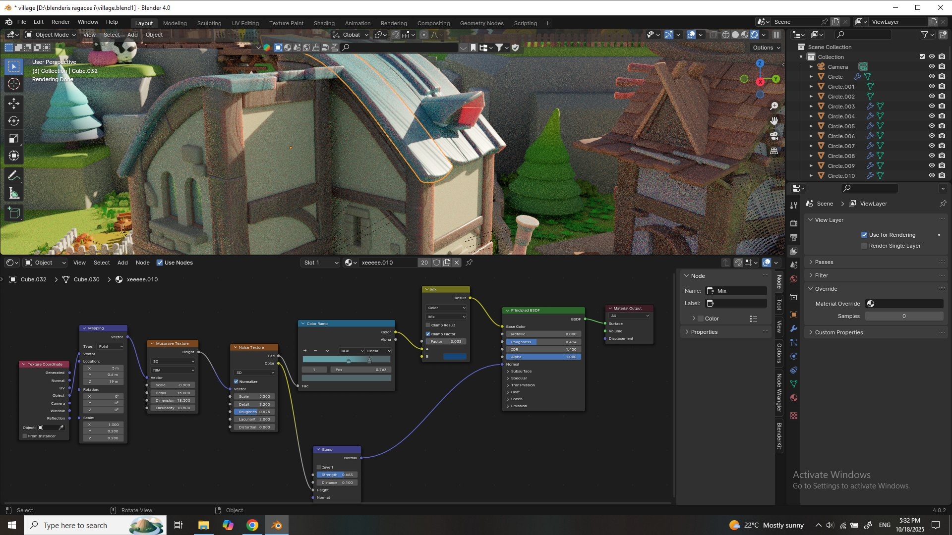Open Chrome from the Windows taskbar
This screenshot has height=535, width=952.
[x=252, y=525]
